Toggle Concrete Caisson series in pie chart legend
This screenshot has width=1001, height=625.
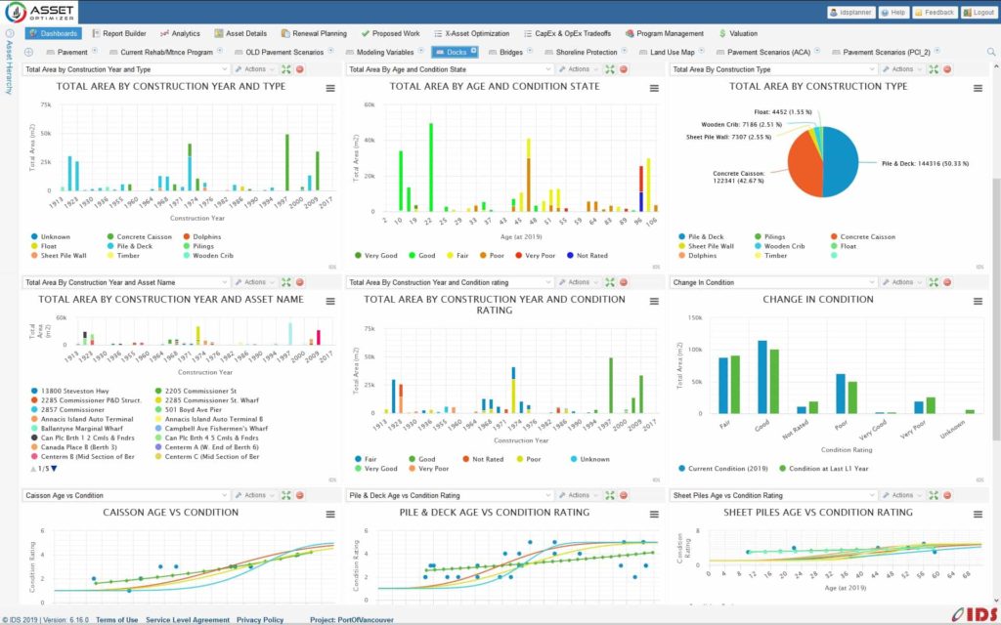point(864,236)
